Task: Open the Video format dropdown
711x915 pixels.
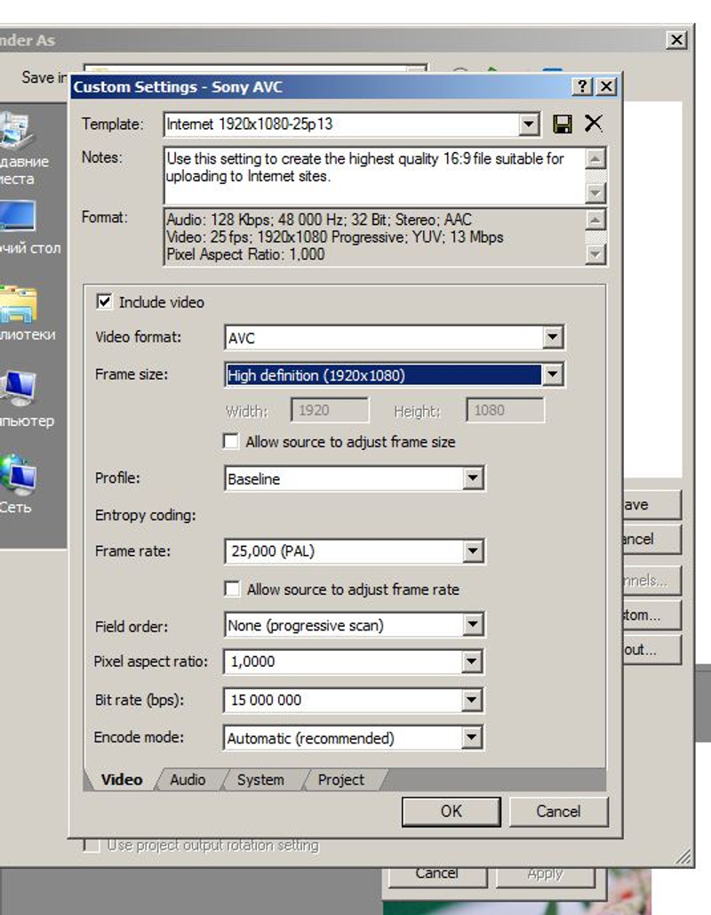Action: (552, 337)
